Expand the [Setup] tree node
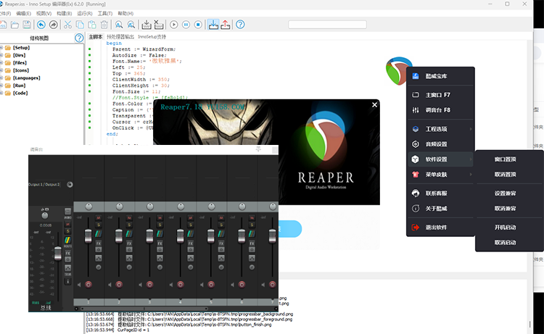 [x=1, y=48]
